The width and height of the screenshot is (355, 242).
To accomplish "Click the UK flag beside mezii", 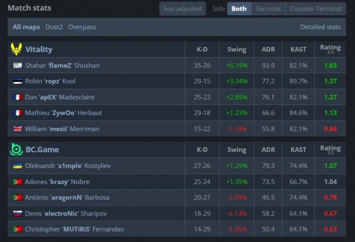I will point(18,129).
